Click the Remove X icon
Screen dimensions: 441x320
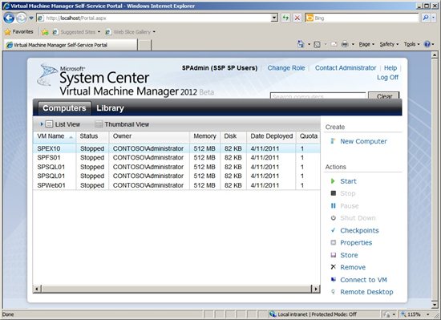tap(334, 267)
